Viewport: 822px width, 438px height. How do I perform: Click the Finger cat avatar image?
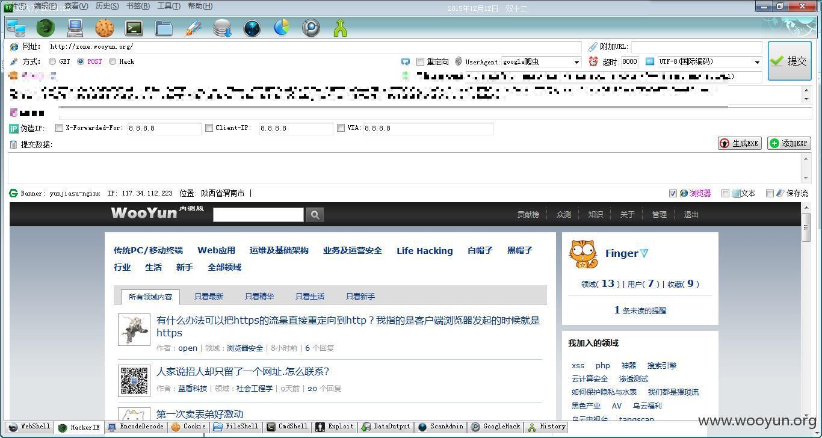point(583,254)
